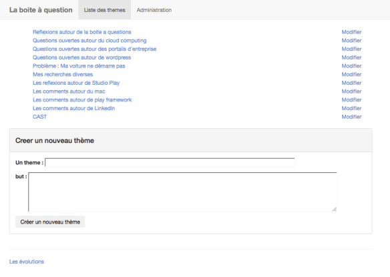Click Modifier for play framework theme
390x277 pixels.
point(351,99)
